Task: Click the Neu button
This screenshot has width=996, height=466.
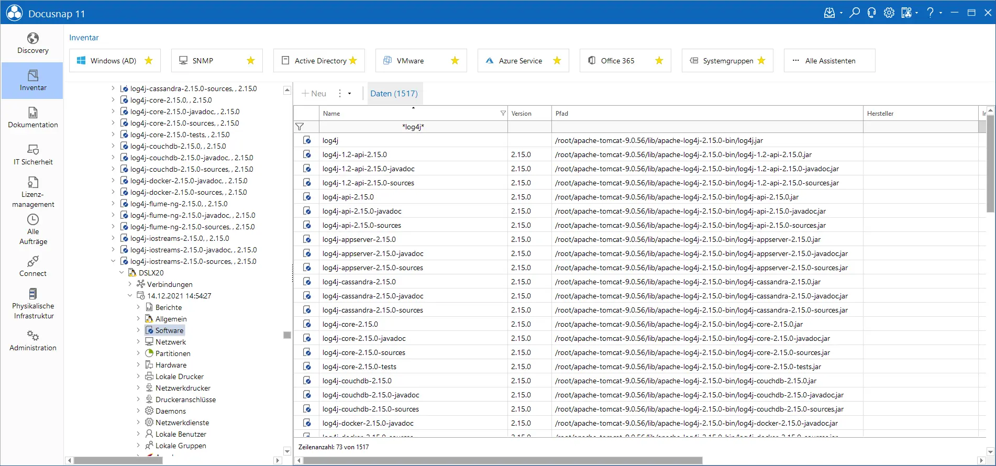Action: tap(314, 94)
